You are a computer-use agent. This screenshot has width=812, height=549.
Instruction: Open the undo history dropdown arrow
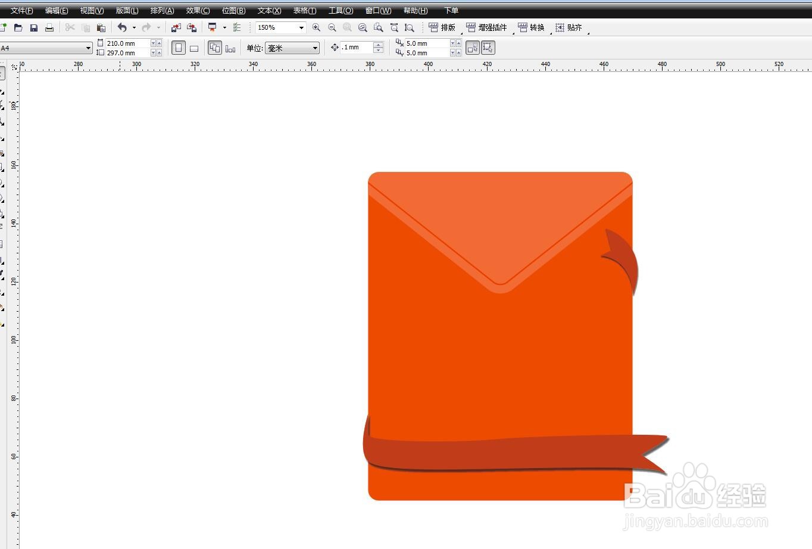click(134, 28)
